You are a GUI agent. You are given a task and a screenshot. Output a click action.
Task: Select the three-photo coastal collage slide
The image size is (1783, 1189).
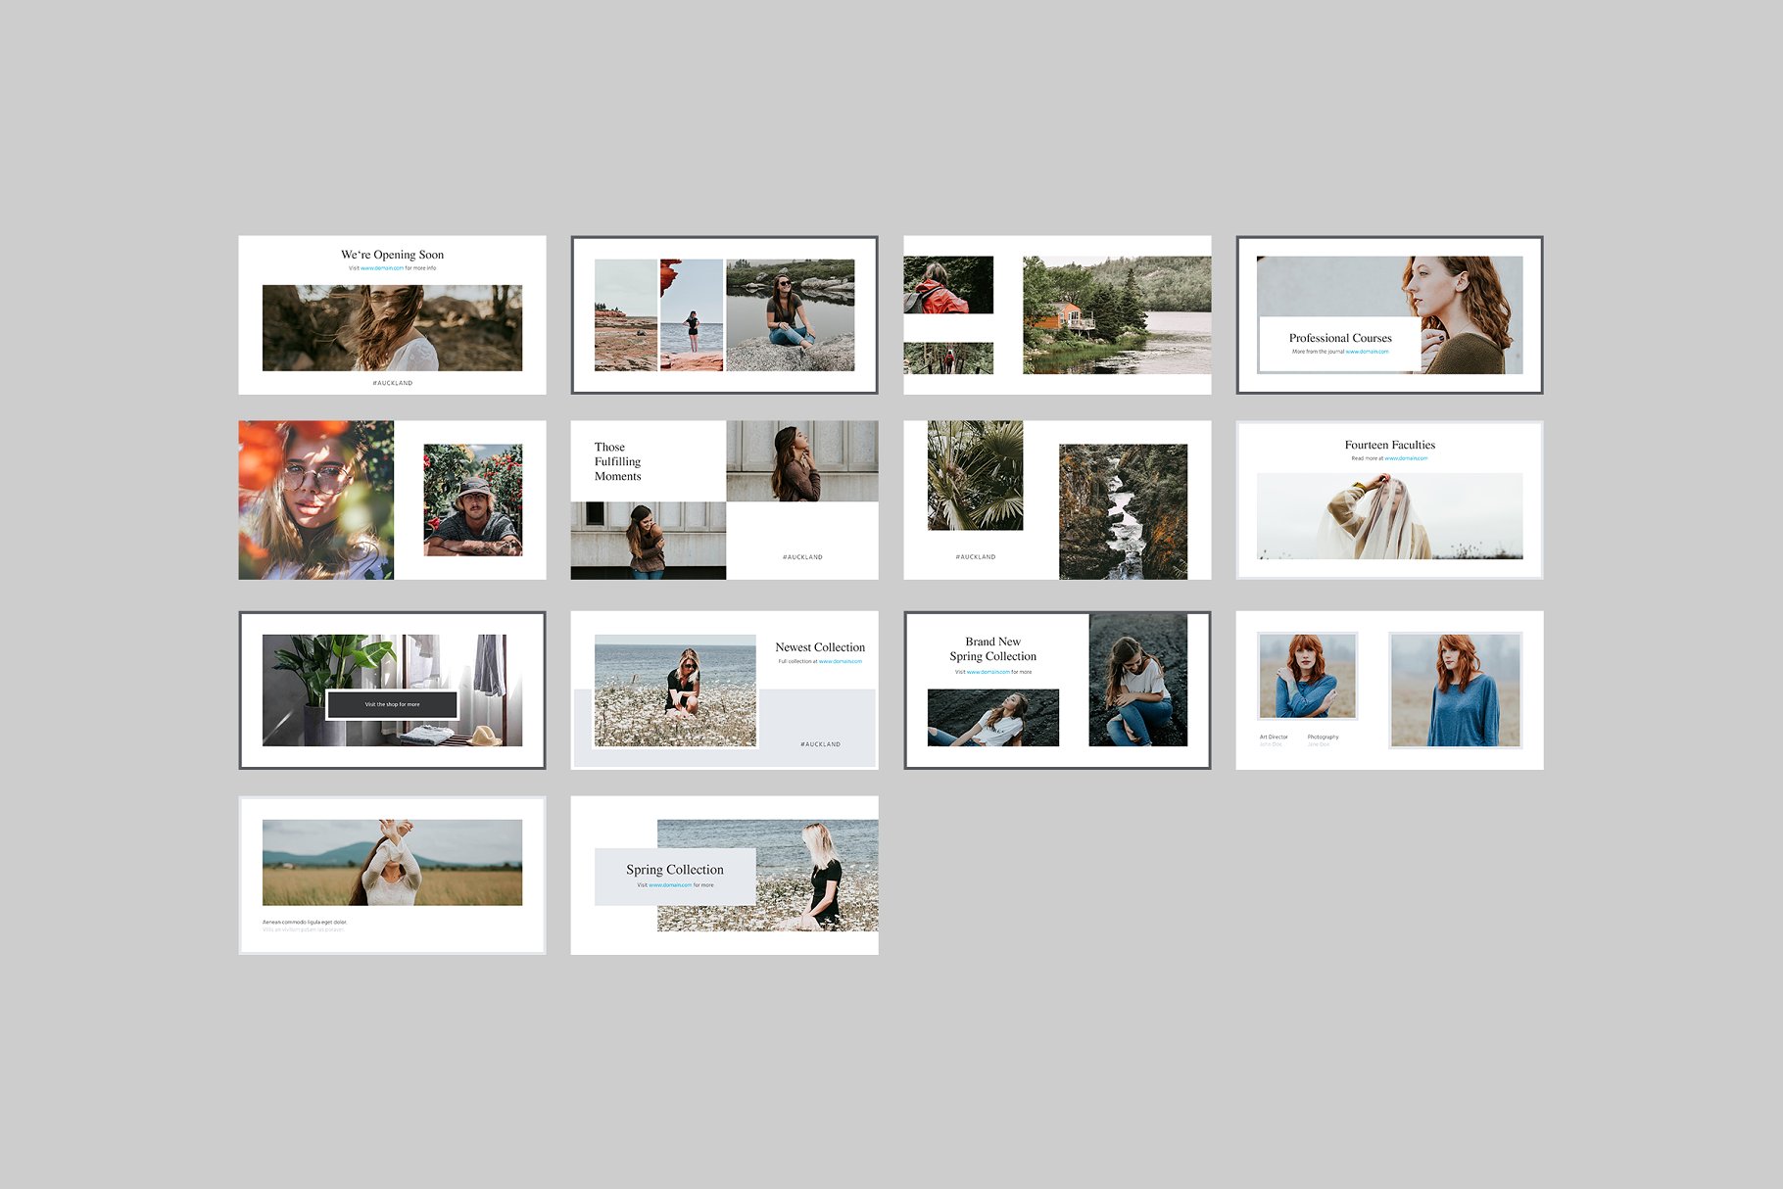coord(724,314)
